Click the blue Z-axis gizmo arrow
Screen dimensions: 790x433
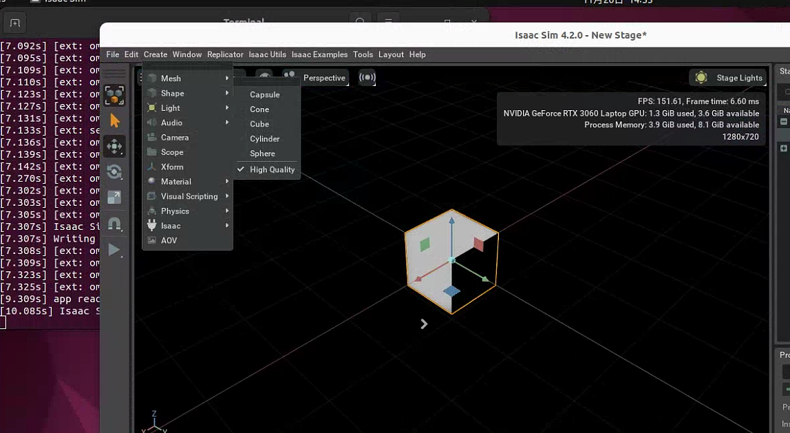pos(452,222)
